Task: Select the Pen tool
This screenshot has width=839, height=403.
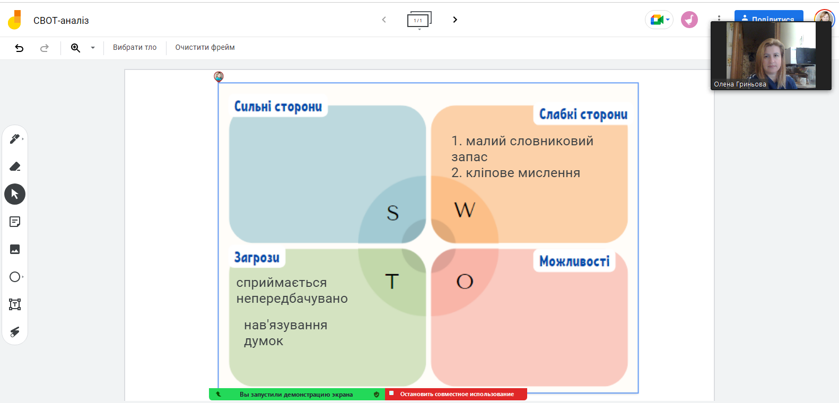Action: (15, 139)
